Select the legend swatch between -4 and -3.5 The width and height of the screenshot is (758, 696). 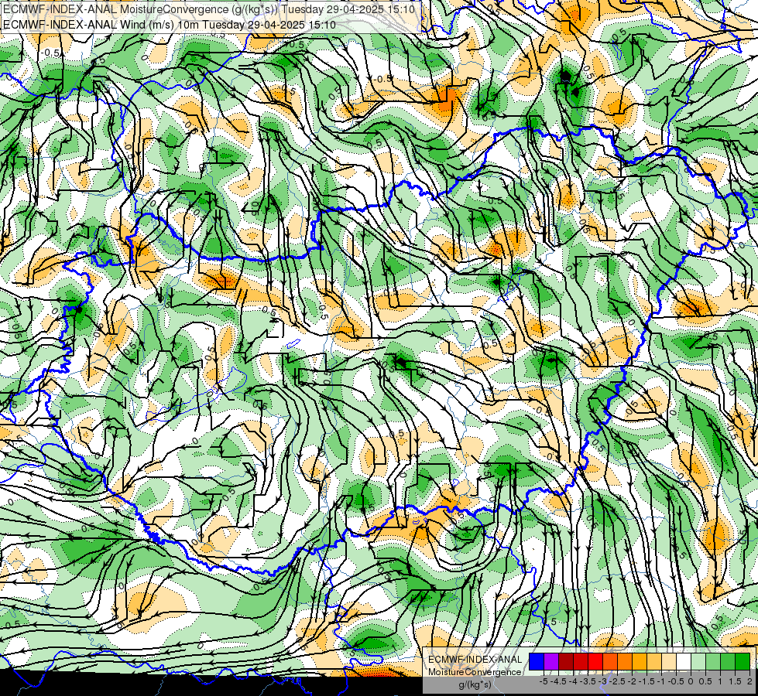[x=581, y=662]
